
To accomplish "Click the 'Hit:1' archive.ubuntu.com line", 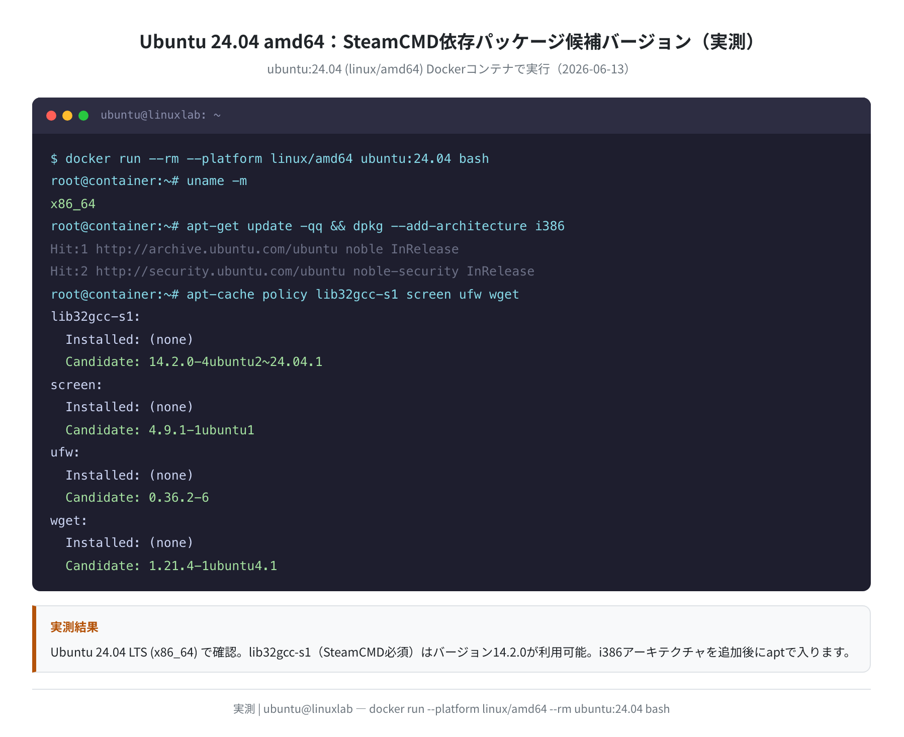I will [x=254, y=249].
